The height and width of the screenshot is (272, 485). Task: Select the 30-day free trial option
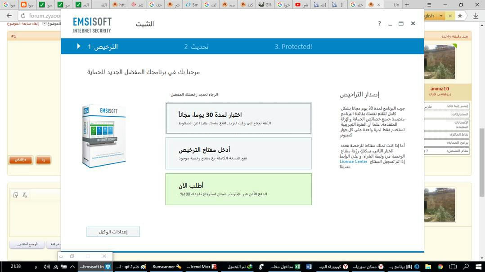pos(238,118)
